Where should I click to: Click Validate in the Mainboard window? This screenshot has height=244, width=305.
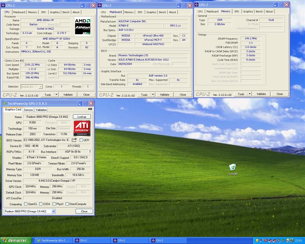[164, 95]
